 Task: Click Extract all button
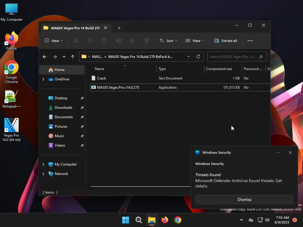[226, 41]
